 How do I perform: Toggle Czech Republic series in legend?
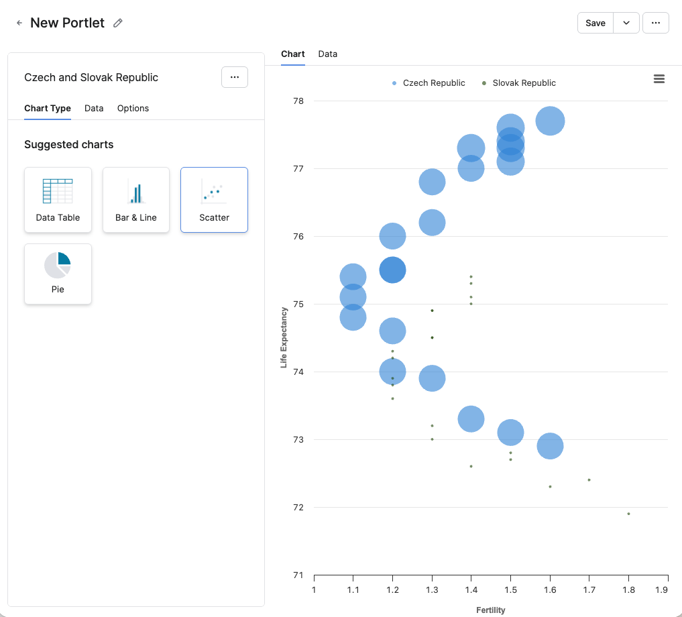433,83
